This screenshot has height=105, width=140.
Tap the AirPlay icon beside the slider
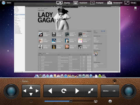[x=96, y=101]
